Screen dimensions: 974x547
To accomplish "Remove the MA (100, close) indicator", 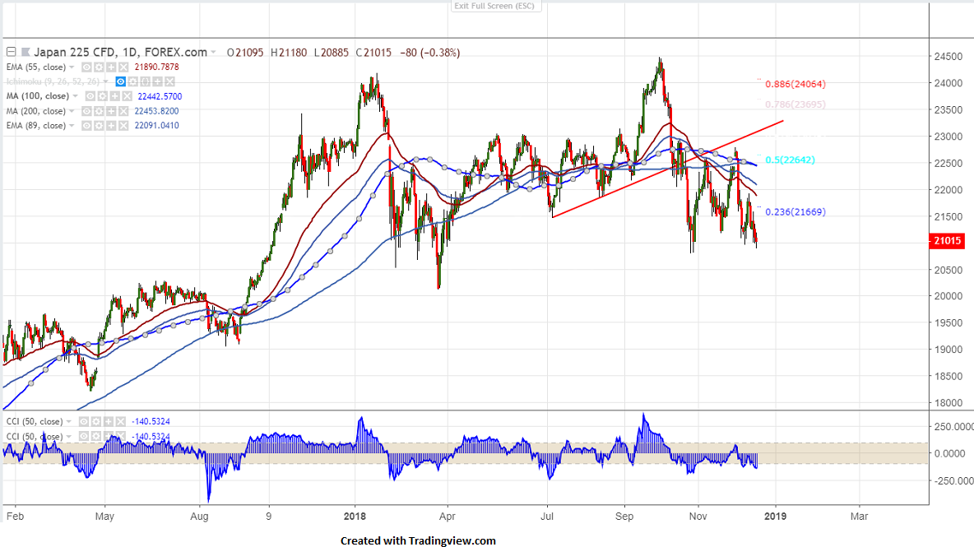I will pyautogui.click(x=127, y=96).
